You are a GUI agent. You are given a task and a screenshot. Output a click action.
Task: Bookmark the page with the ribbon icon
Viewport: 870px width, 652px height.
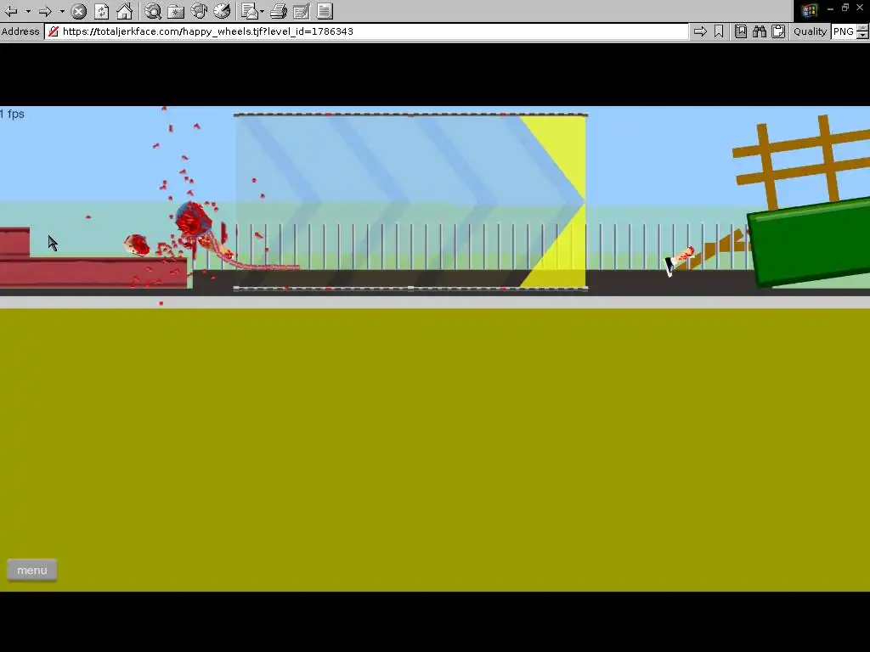[x=719, y=31]
